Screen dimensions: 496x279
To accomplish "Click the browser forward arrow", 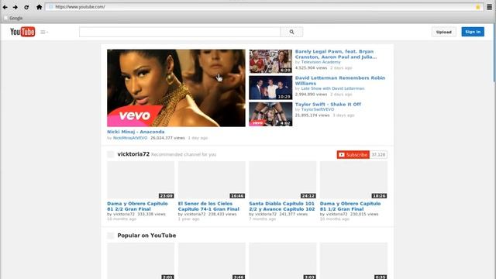I will (x=15, y=7).
